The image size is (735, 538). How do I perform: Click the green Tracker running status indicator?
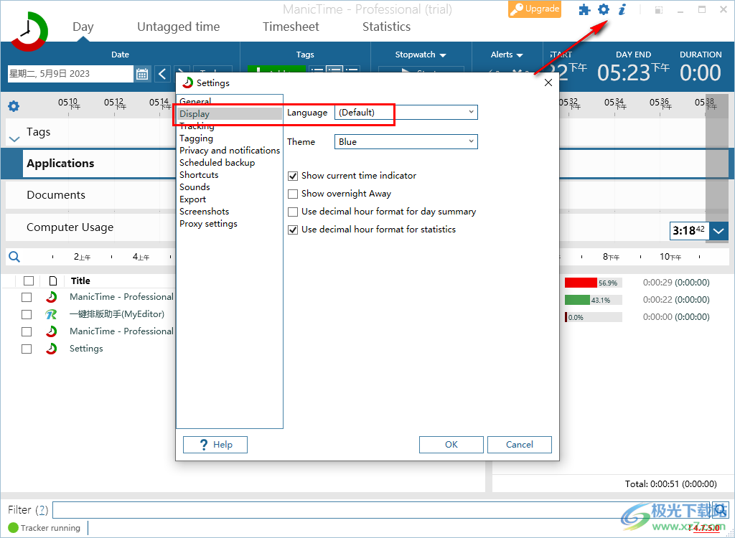tap(13, 528)
